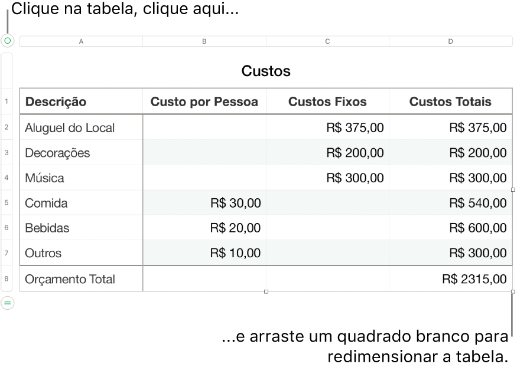Select the Aluguel do Local cell
This screenshot has height=367, width=517.
click(x=81, y=127)
